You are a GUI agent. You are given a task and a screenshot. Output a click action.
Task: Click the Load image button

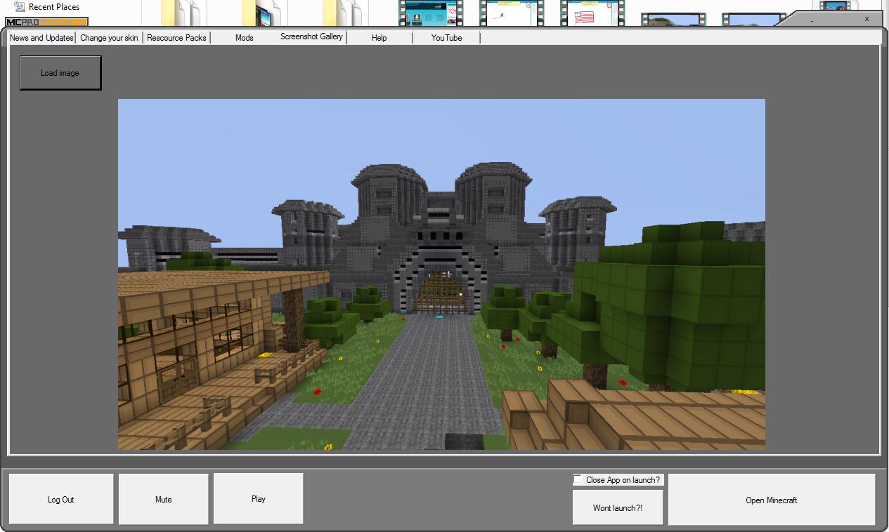pyautogui.click(x=60, y=72)
